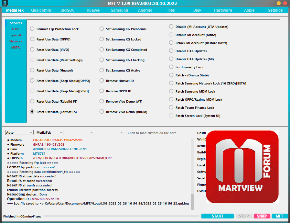290x223 pixels.
Task: Choose Set Samsung KG Checking
Action: 122,60
